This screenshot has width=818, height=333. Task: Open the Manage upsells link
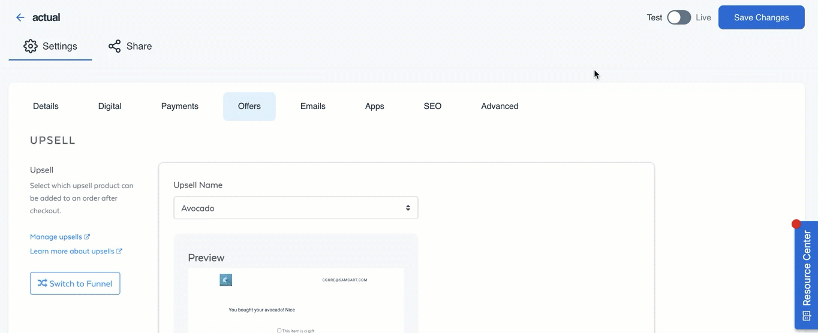tap(60, 237)
